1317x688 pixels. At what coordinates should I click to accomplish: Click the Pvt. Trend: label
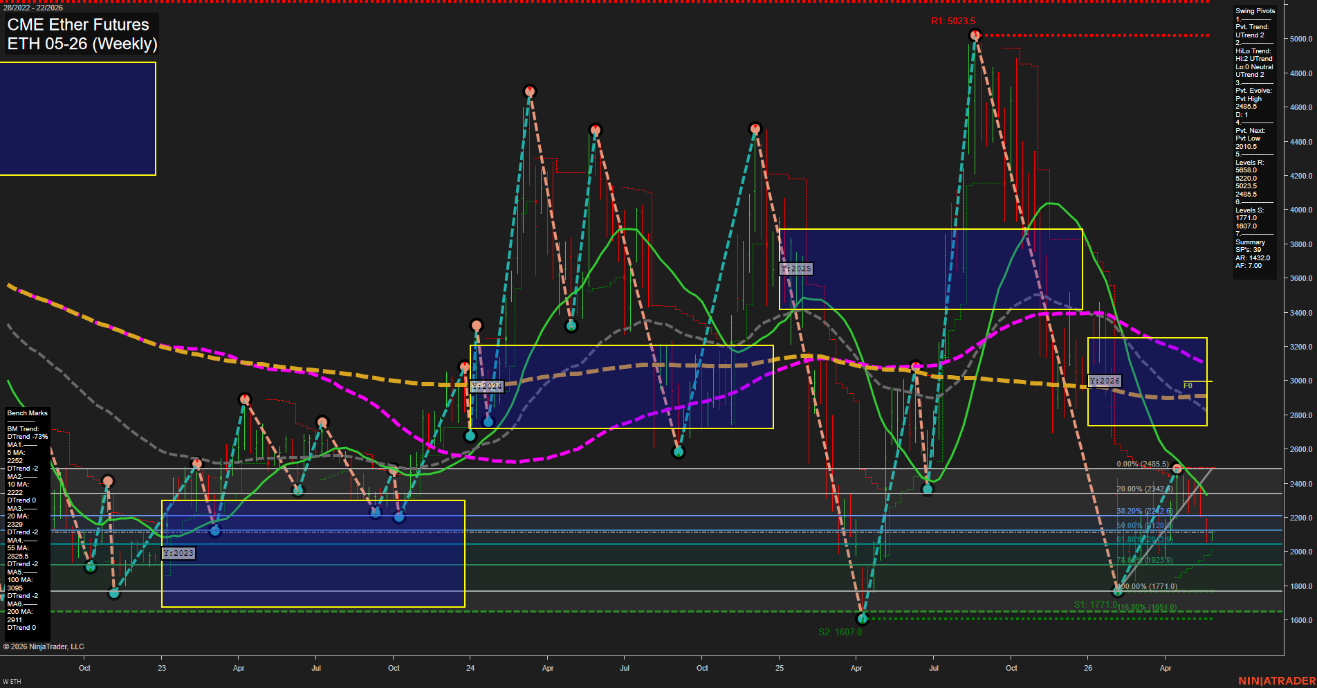pyautogui.click(x=1252, y=27)
